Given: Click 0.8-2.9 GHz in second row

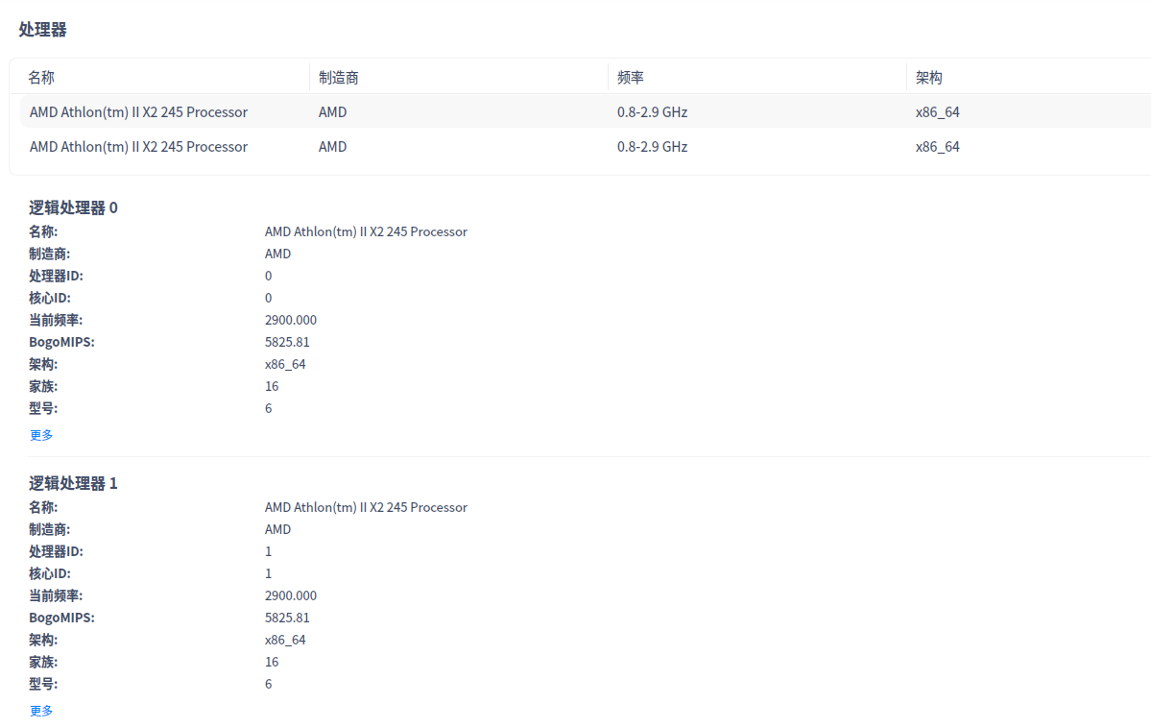Looking at the screenshot, I should [652, 146].
